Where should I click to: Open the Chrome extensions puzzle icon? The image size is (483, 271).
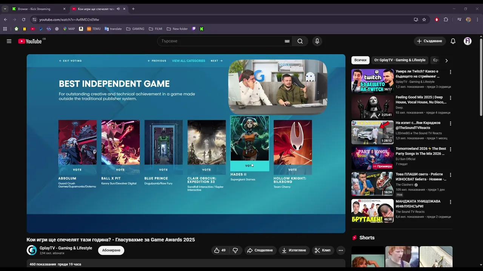pos(446,20)
